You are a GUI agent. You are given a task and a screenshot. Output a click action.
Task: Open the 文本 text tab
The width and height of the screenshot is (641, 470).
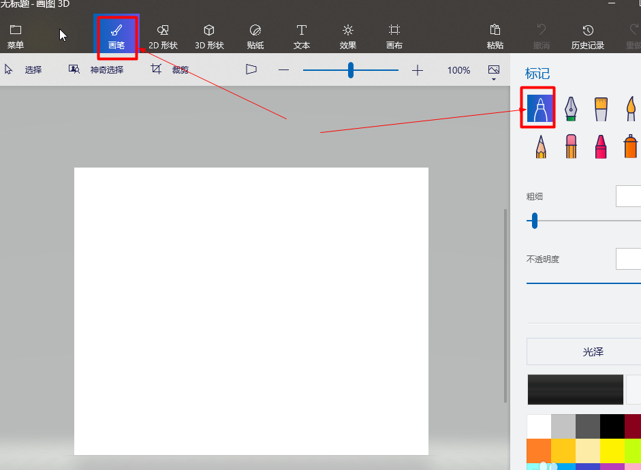coord(302,37)
